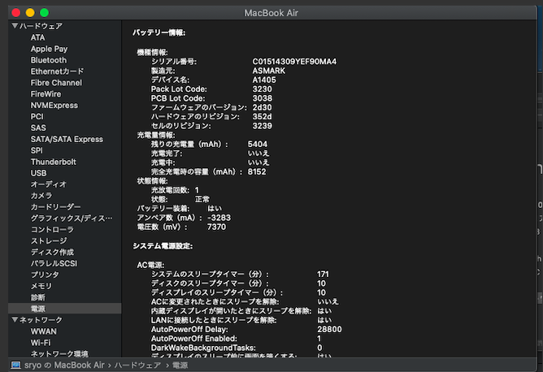Screen dimensions: 543x372
Task: Select NVMExpress sidebar item
Action: (54, 106)
